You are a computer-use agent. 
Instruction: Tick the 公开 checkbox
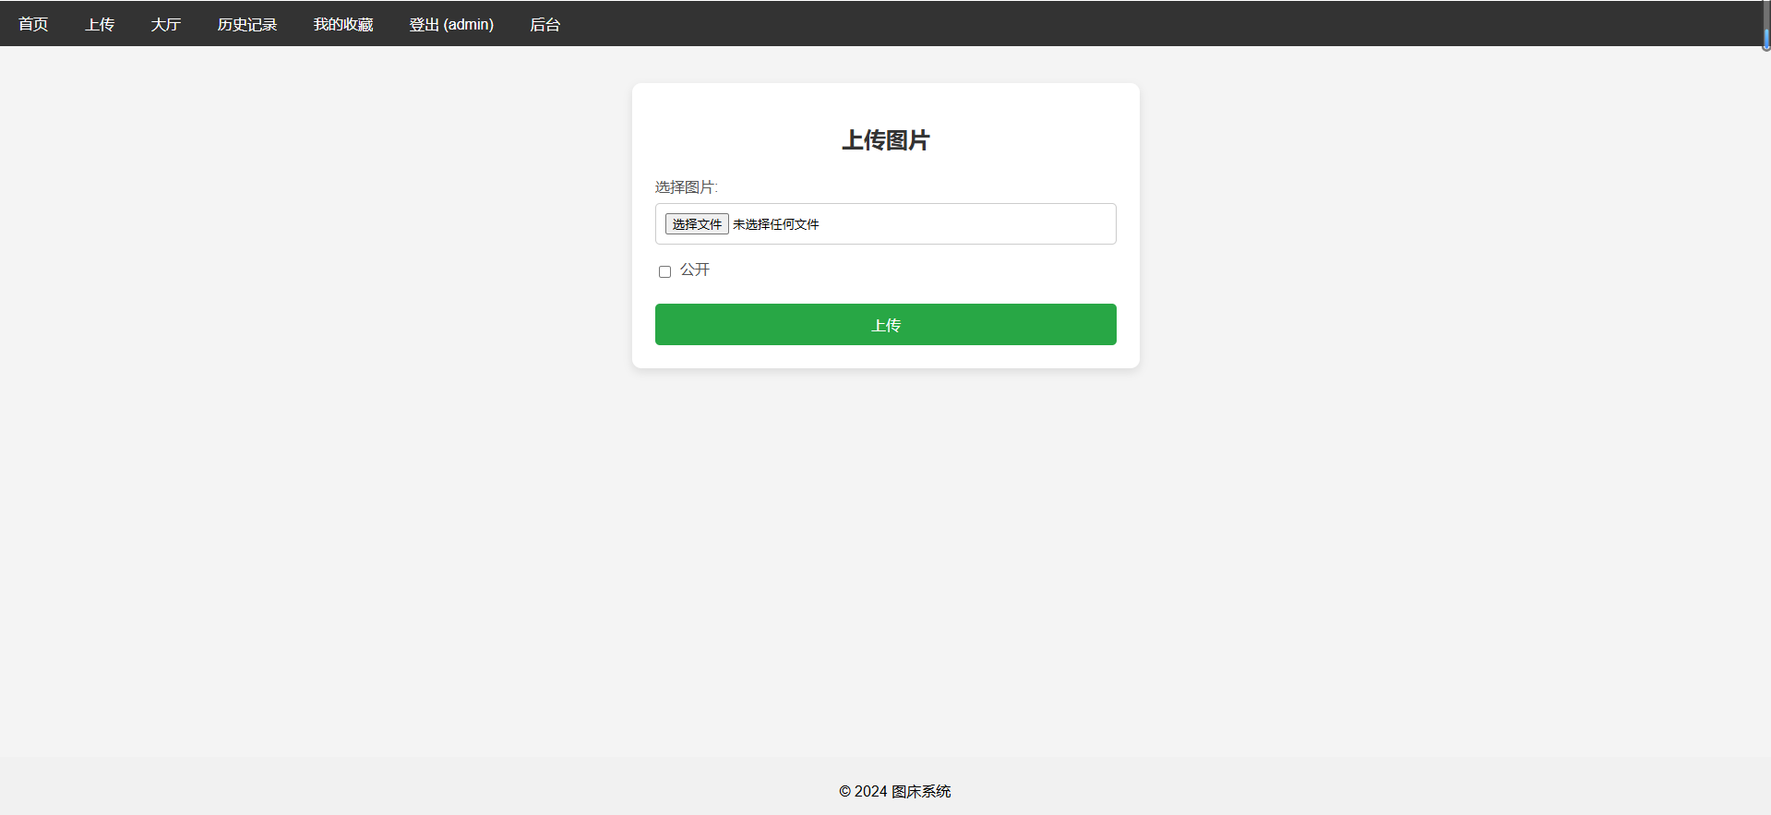(664, 271)
